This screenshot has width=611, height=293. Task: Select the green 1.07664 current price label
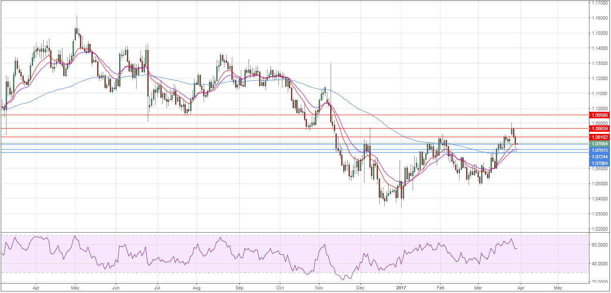point(600,144)
